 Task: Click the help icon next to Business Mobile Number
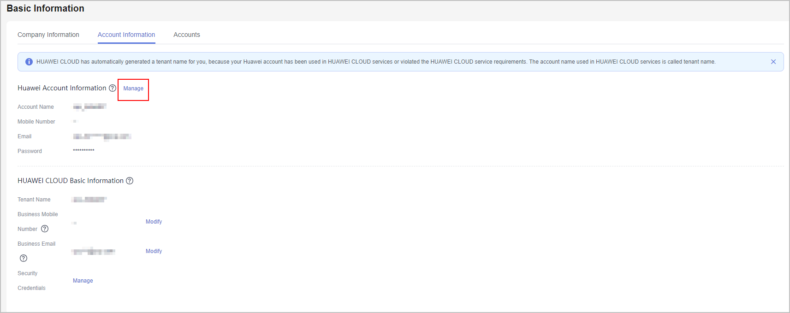pos(45,229)
